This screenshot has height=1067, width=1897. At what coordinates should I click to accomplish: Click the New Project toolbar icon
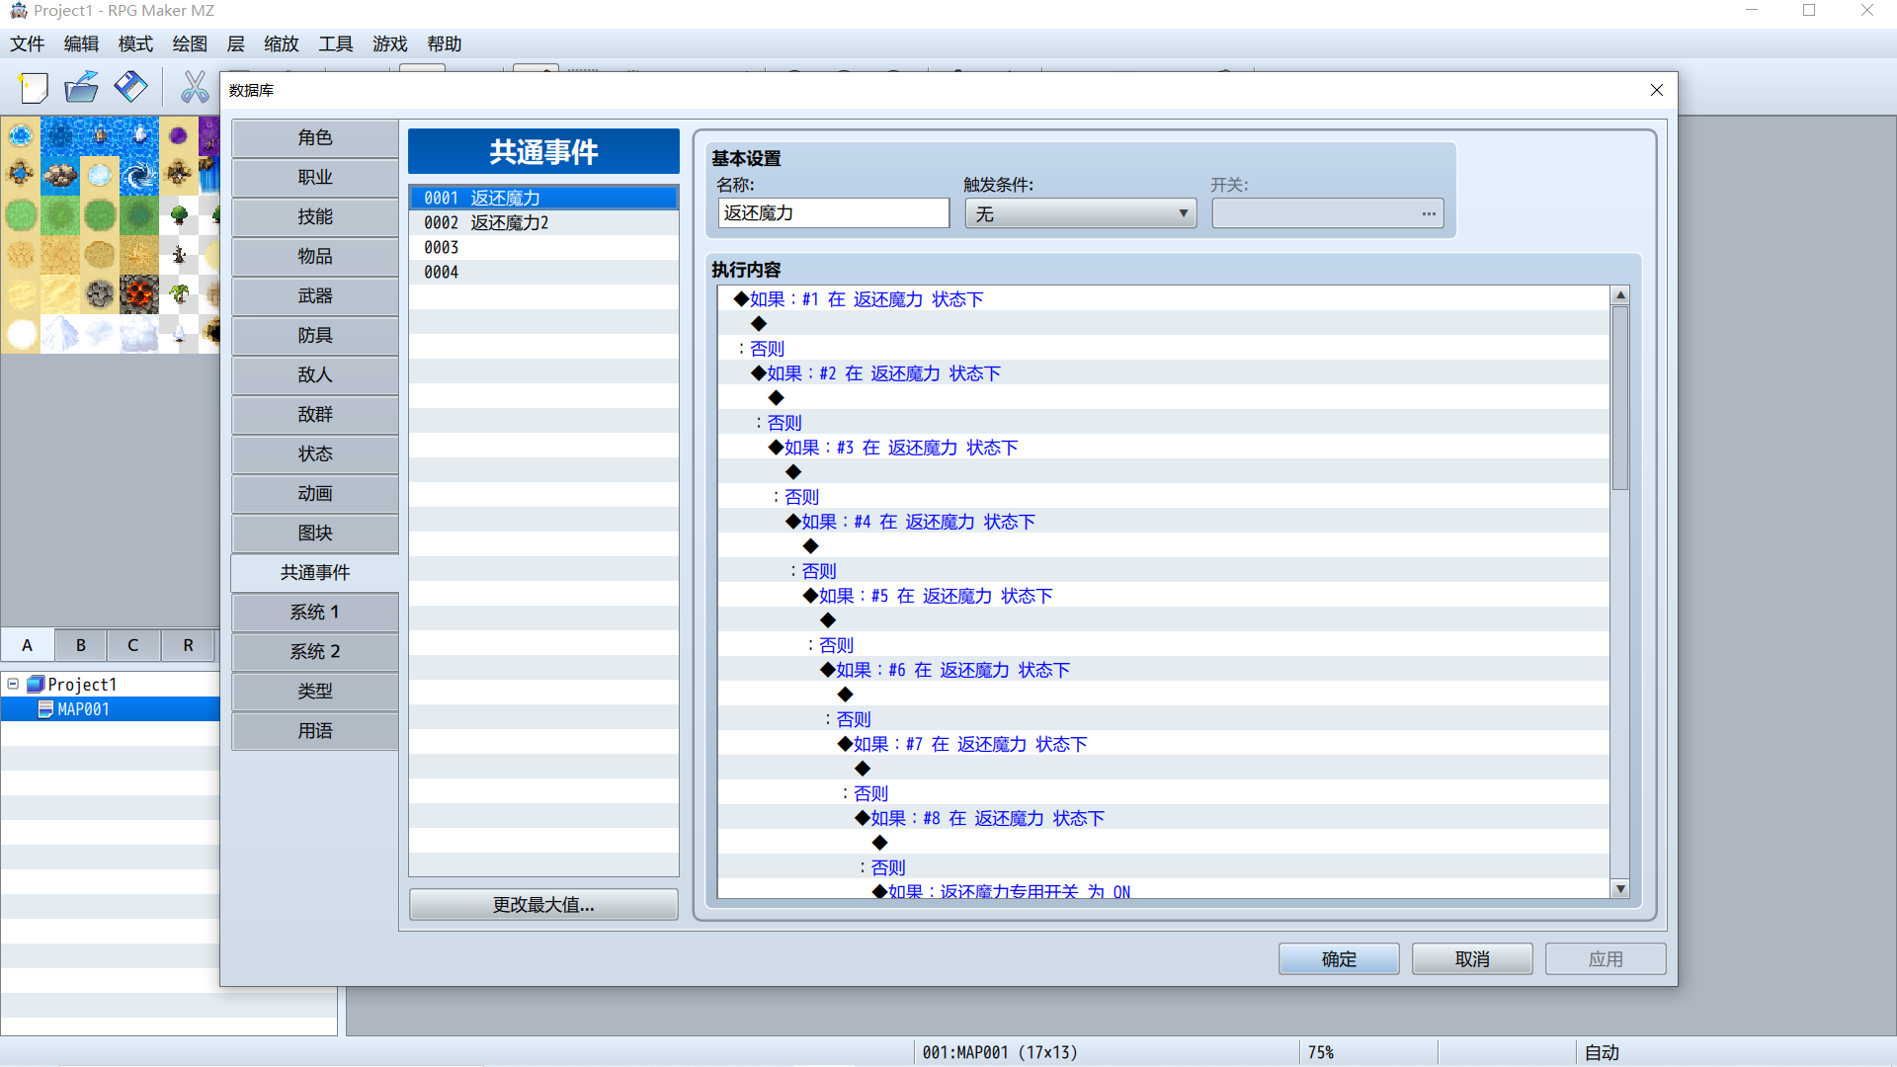[x=33, y=88]
